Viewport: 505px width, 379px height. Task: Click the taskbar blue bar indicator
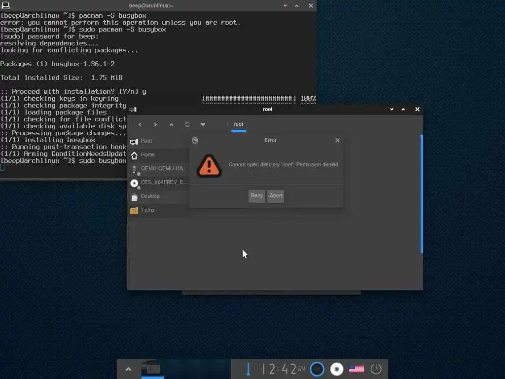click(x=248, y=369)
